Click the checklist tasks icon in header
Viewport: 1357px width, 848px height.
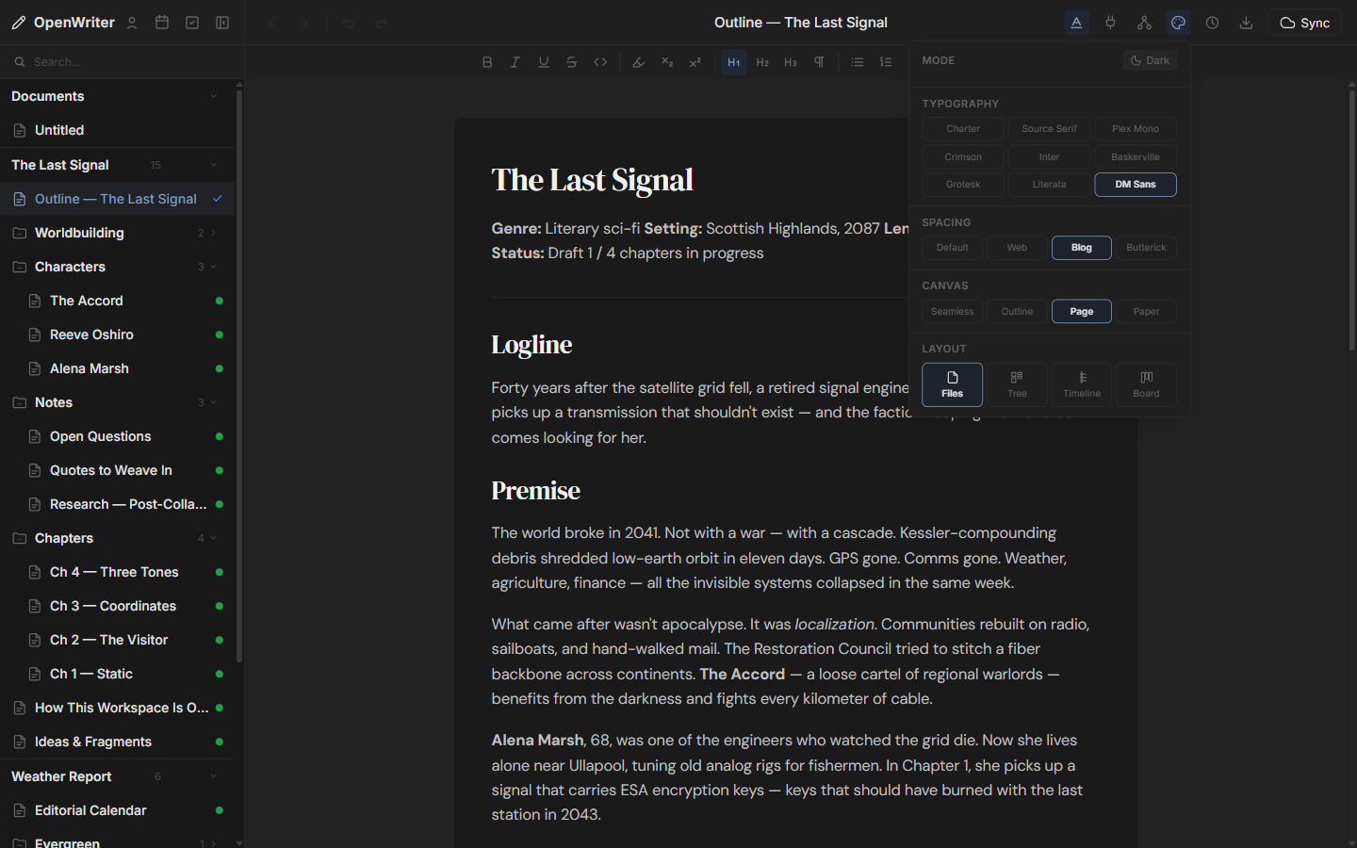(x=192, y=23)
